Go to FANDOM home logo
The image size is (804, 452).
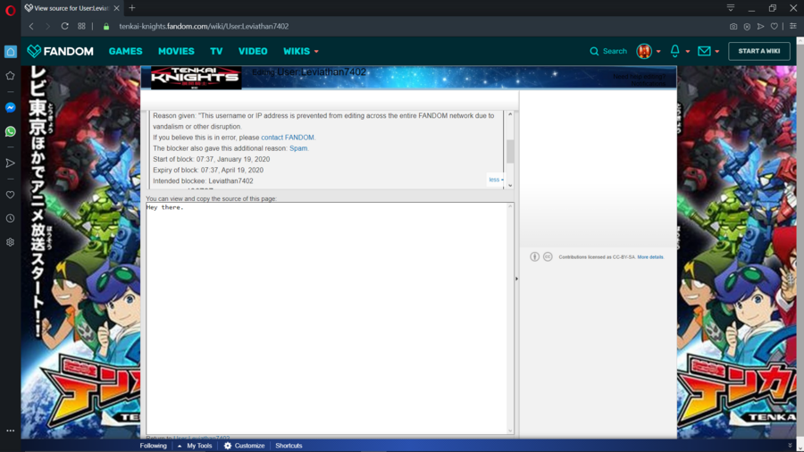click(x=60, y=51)
